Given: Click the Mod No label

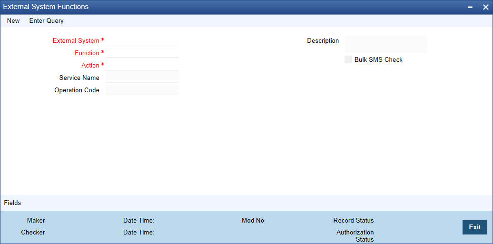Looking at the screenshot, I should click(x=253, y=220).
